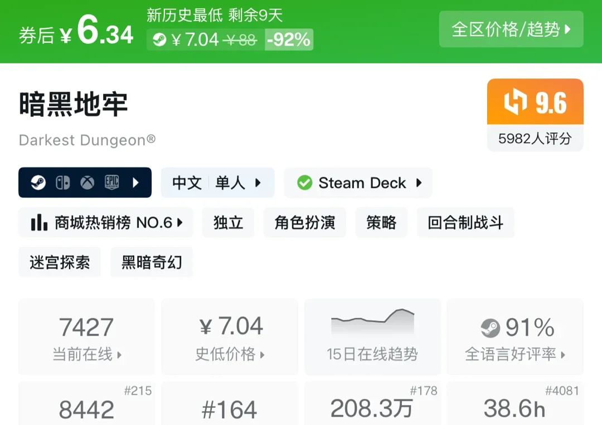Click the Steam platform icon

38,182
